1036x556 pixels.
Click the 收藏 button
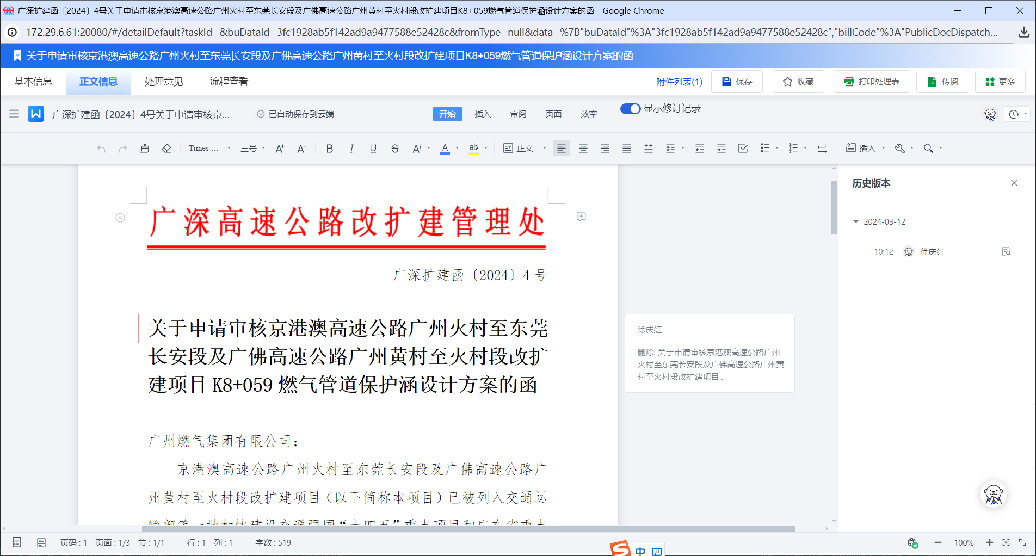(798, 82)
